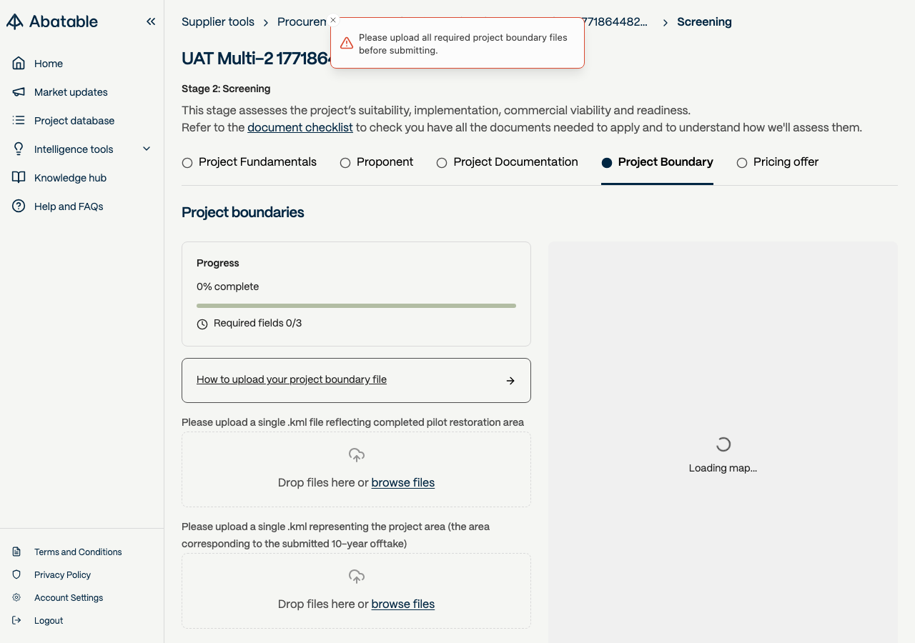Click the Help and FAQs question icon
The image size is (915, 643).
click(x=19, y=206)
